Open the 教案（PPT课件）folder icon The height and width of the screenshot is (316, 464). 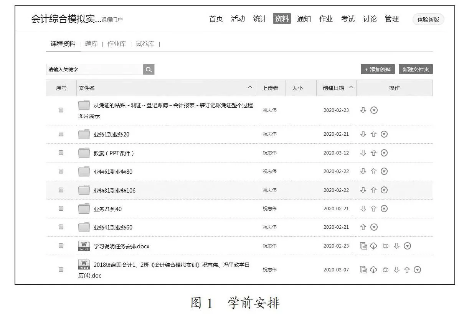click(x=84, y=153)
